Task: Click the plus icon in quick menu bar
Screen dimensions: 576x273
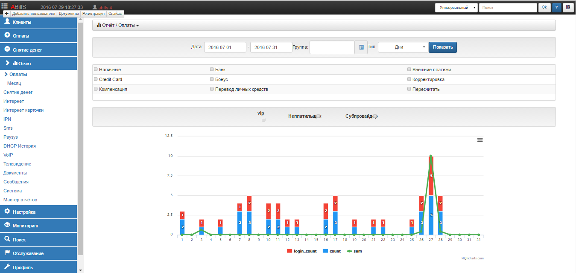Action: click(x=6, y=14)
